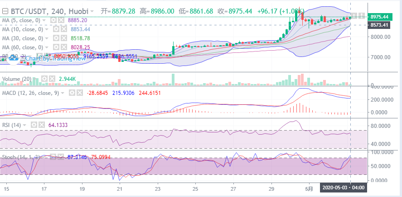This screenshot has width=402, height=197.
Task: Click the 2020-05-03 - 04:00 time label
Action: tap(343, 188)
